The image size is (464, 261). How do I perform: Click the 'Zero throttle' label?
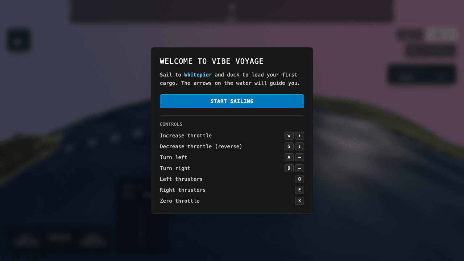coord(180,201)
